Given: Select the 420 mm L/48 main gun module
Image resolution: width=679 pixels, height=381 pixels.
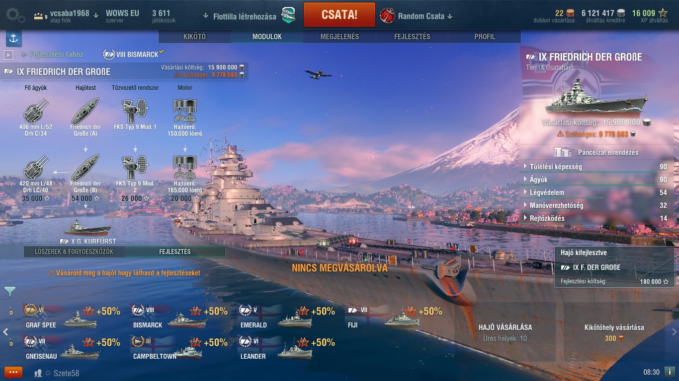Looking at the screenshot, I should (x=36, y=178).
